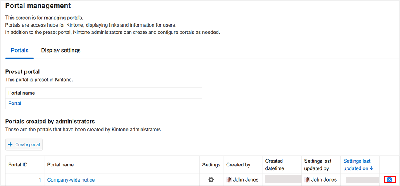Open the Company-wide notice portal link
The height and width of the screenshot is (186, 400).
tap(71, 180)
